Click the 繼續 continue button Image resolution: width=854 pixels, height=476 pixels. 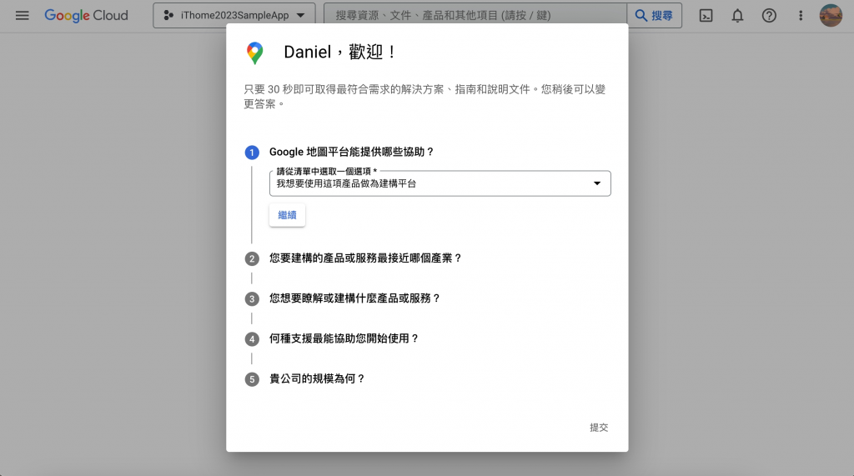(287, 215)
